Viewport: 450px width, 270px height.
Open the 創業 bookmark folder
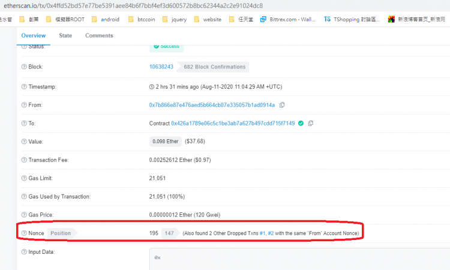pyautogui.click(x=29, y=19)
